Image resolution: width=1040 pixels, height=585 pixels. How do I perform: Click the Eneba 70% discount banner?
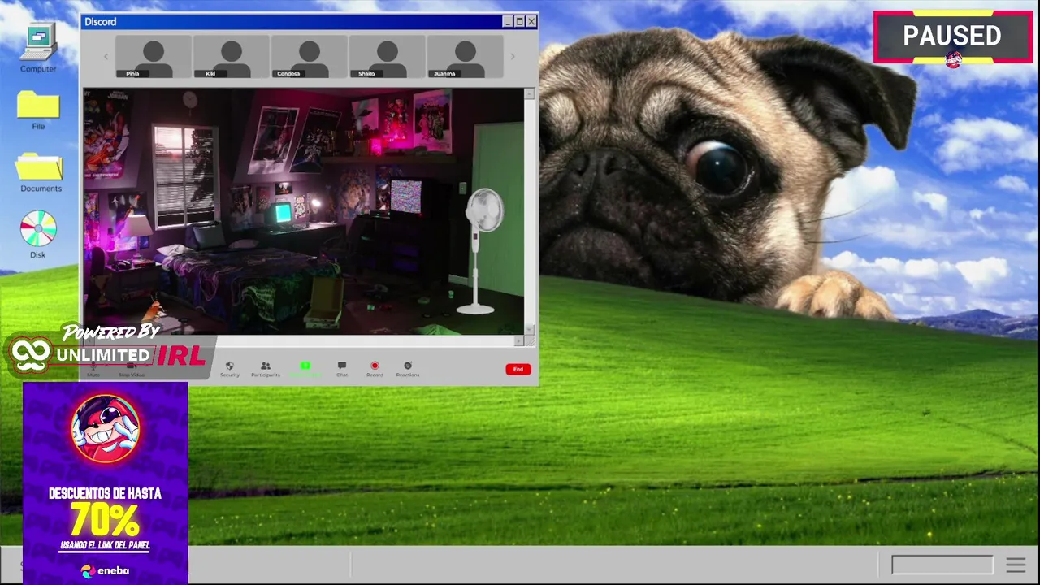click(x=106, y=483)
